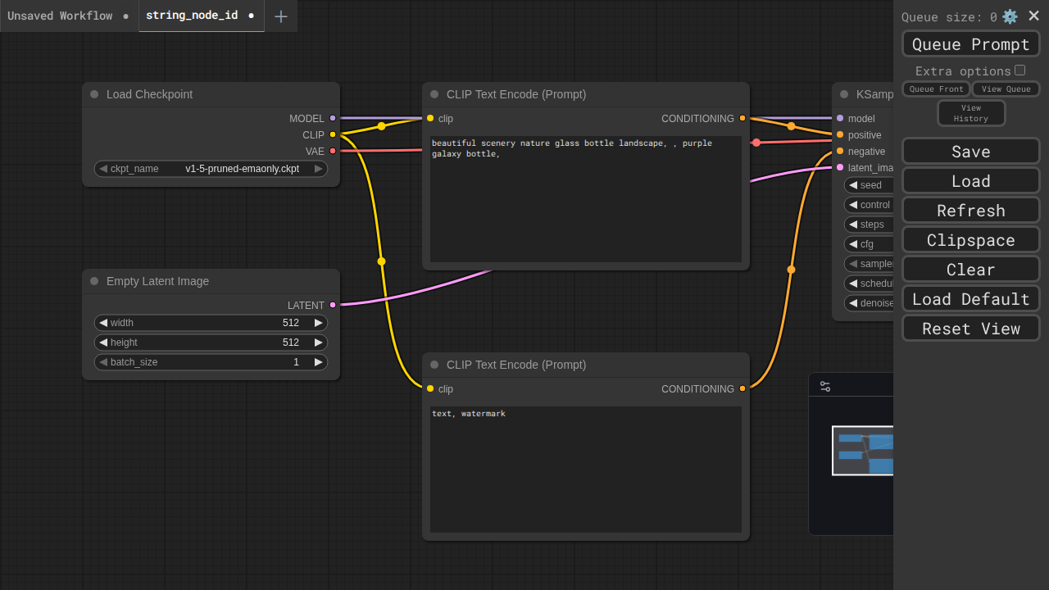This screenshot has height=590, width=1049.
Task: Click the KSampler positive input socket
Action: click(x=840, y=134)
